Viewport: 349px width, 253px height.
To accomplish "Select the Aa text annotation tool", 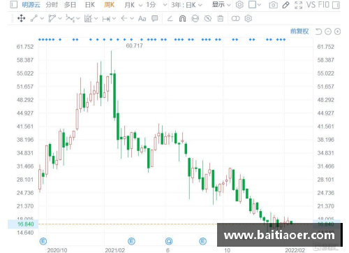I will point(142,19).
